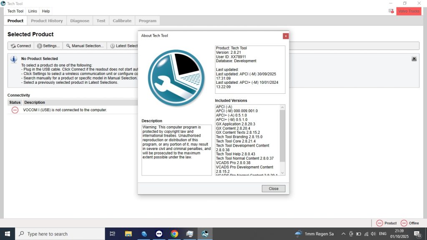Image resolution: width=427 pixels, height=240 pixels.
Task: Open the Tech Tool menu
Action: [x=15, y=11]
